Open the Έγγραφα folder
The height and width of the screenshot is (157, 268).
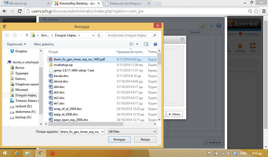(x=19, y=73)
